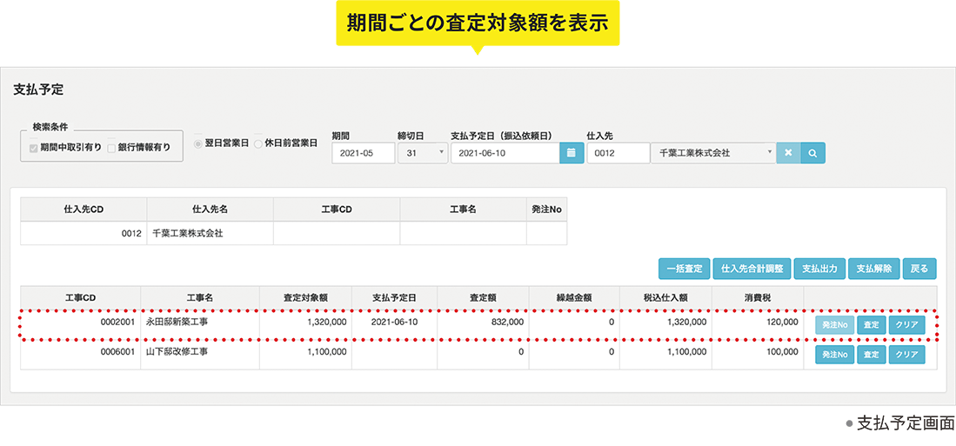The image size is (956, 446).
Task: Open 締切日 dropdown showing 31
Action: pyautogui.click(x=423, y=153)
